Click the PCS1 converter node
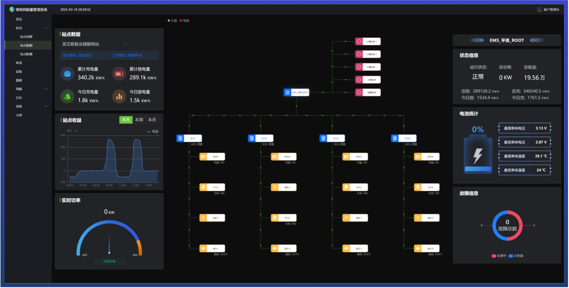This screenshot has width=569, height=288. [212, 187]
